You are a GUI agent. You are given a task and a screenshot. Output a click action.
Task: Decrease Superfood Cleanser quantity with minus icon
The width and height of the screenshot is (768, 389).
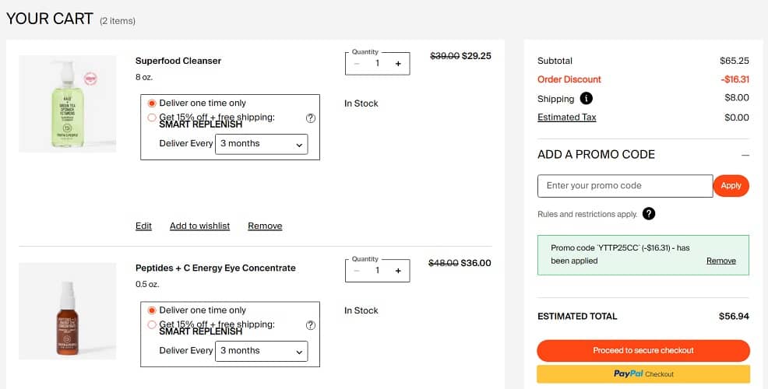click(x=357, y=64)
